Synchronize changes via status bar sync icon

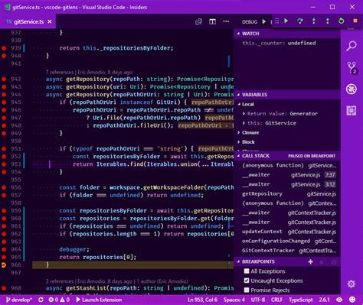tap(41, 300)
